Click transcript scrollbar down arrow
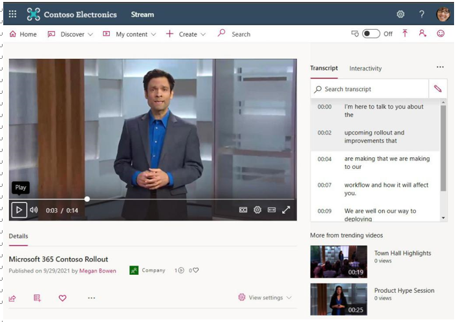The height and width of the screenshot is (322, 456). coord(443,218)
